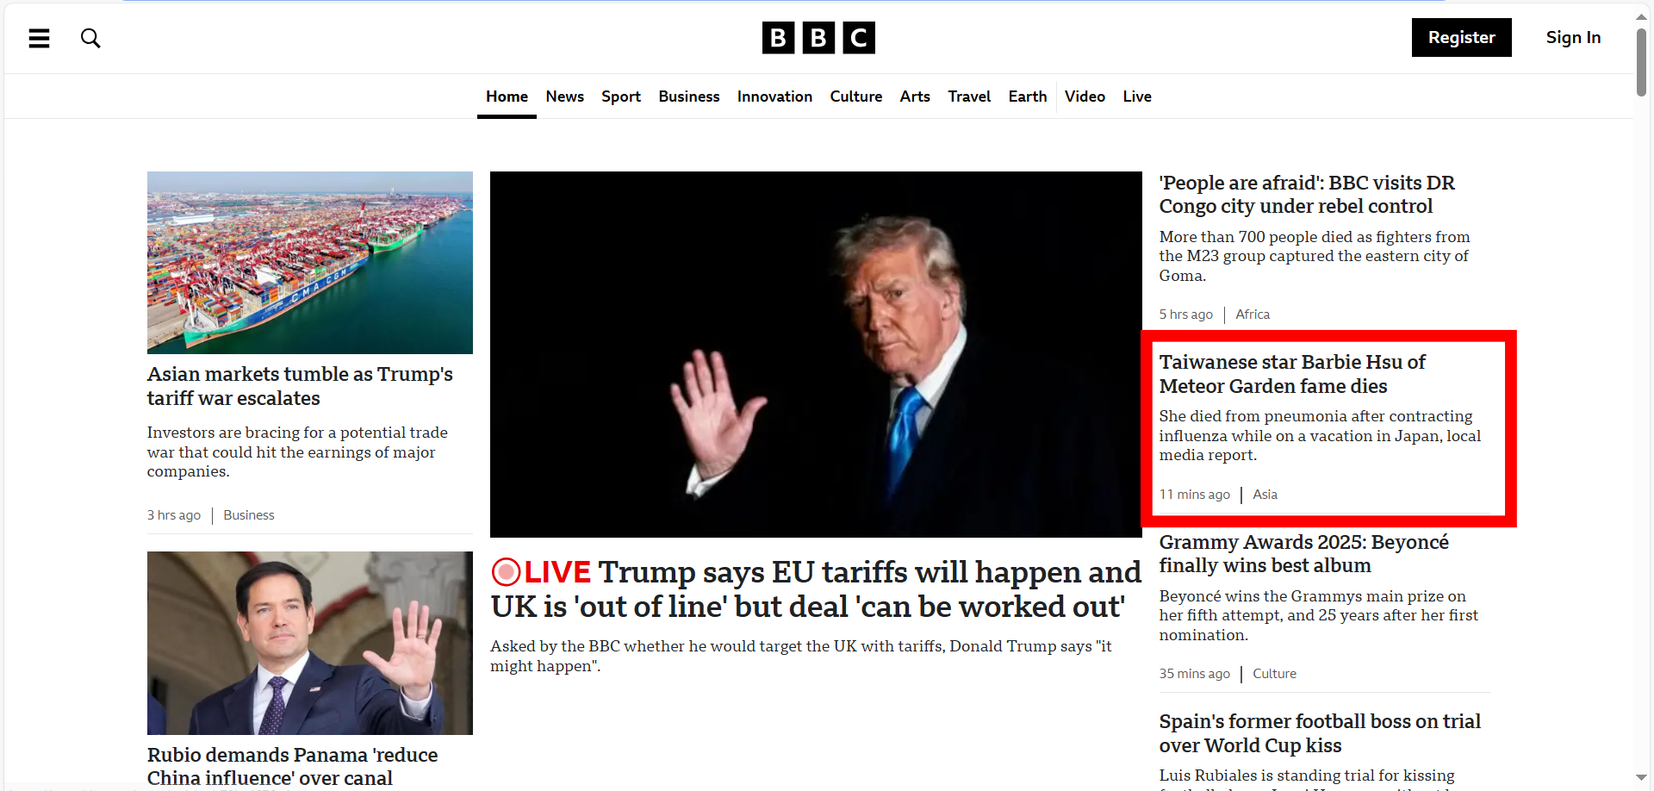Read 'Asian markets tumble' headline
Screen dimensions: 1654x791
click(x=300, y=386)
